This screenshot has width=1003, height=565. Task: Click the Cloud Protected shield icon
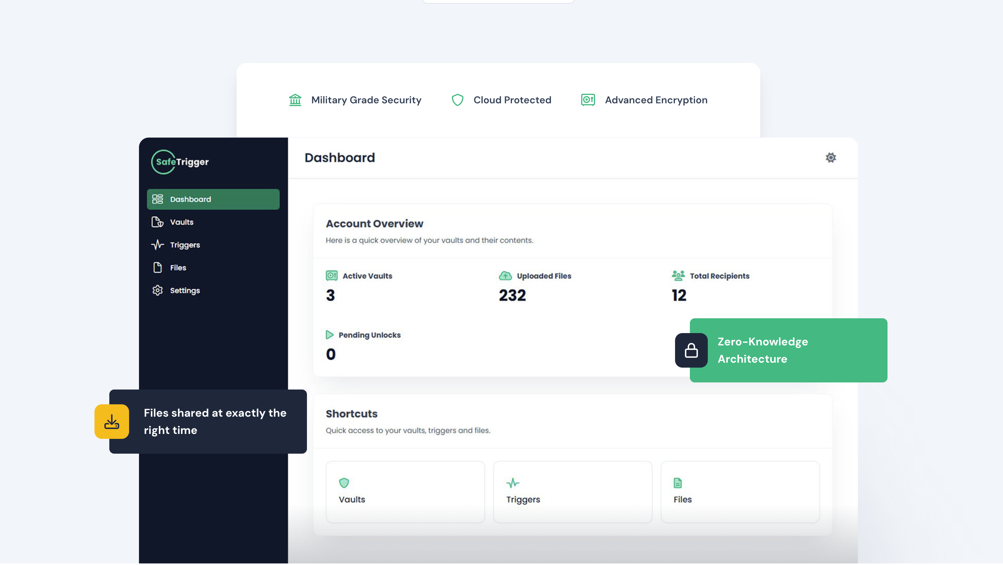point(458,100)
